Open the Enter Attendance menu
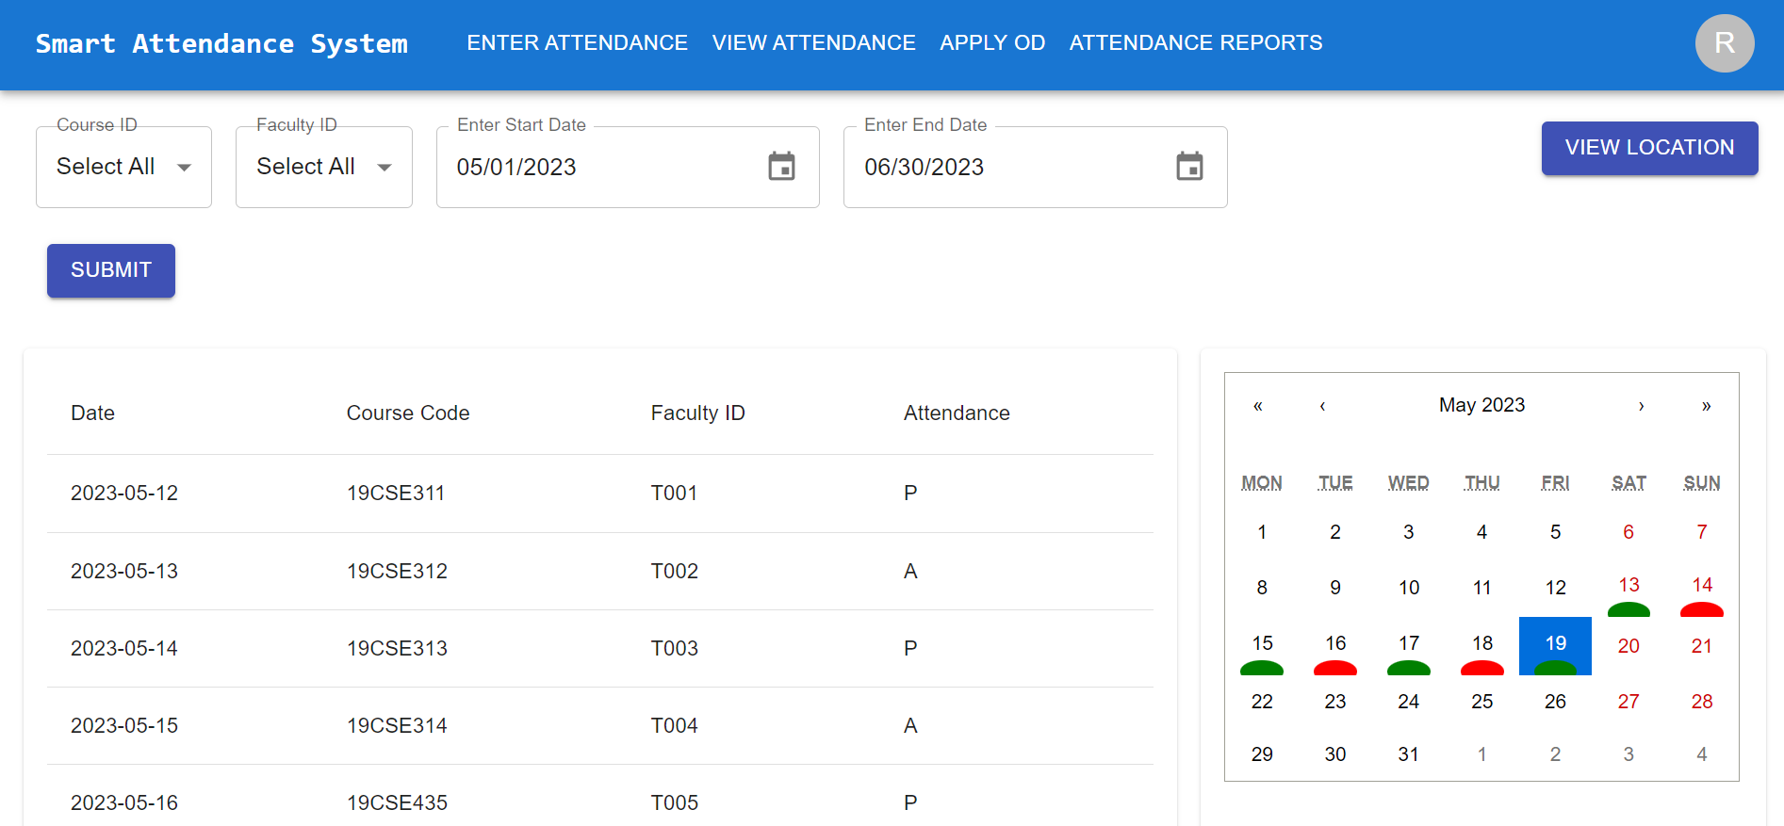The height and width of the screenshot is (826, 1784). point(577,43)
